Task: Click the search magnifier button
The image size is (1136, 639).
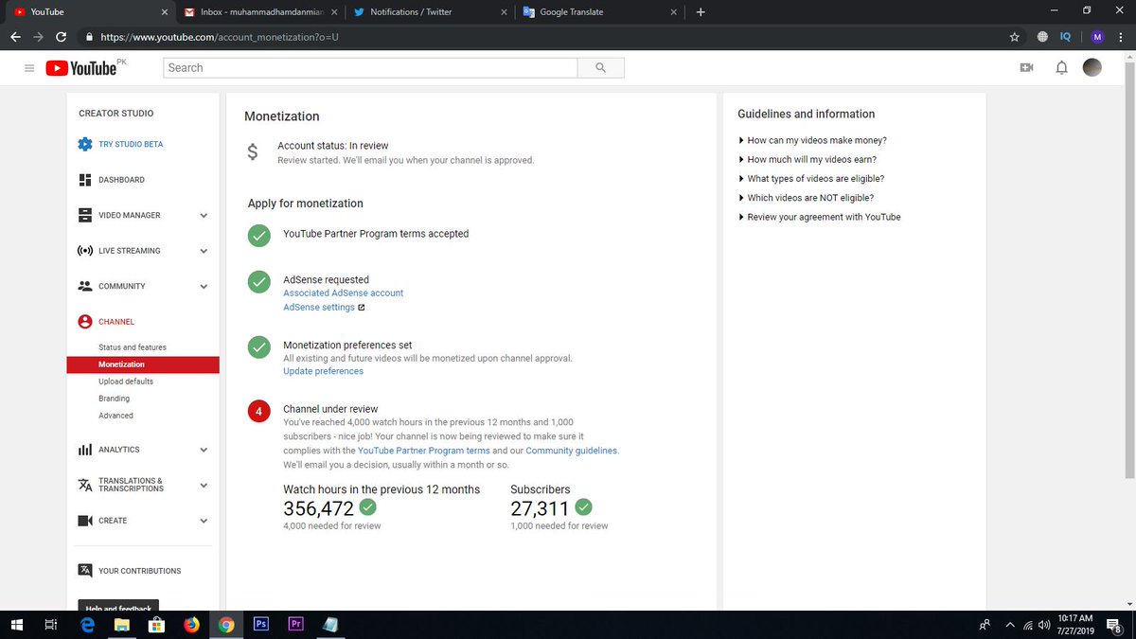Action: (600, 68)
